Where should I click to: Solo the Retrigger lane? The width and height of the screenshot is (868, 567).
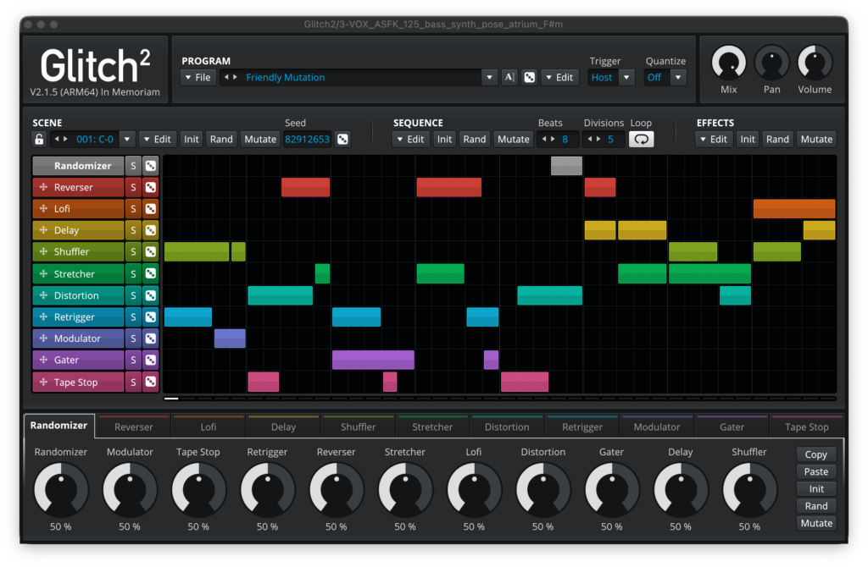tap(133, 317)
